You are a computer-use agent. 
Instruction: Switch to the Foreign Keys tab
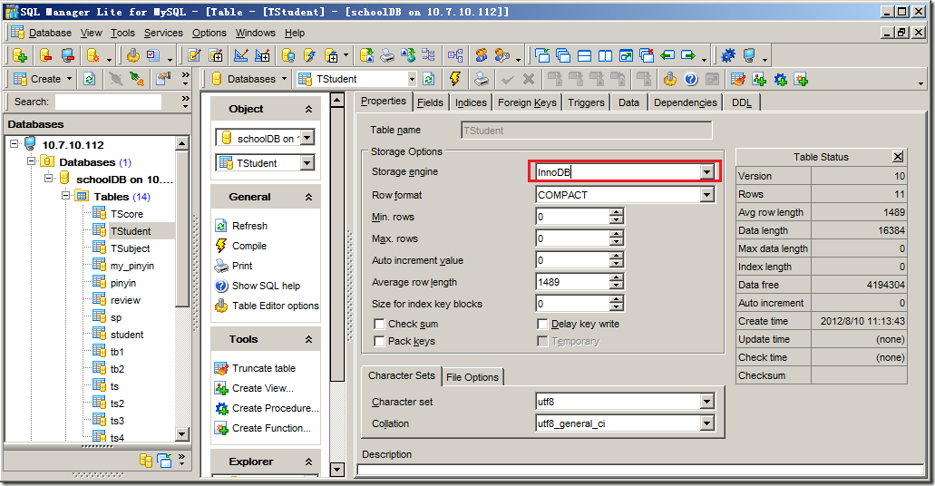(x=527, y=102)
